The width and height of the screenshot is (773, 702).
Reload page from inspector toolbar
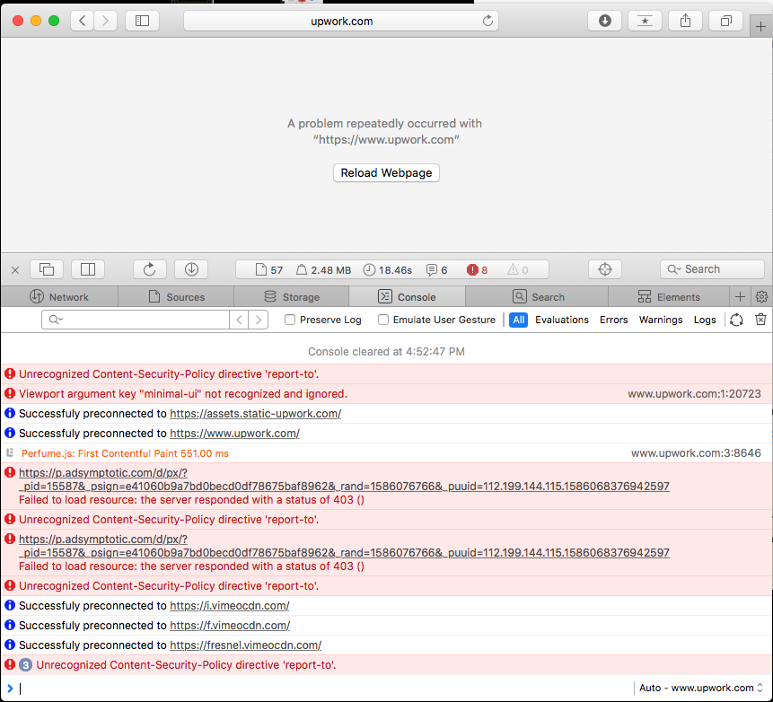coord(149,269)
